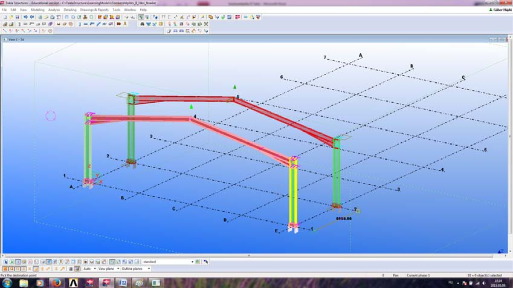Select the light pink front rafter beam
Screen dimensions: 513x288
tap(240, 140)
